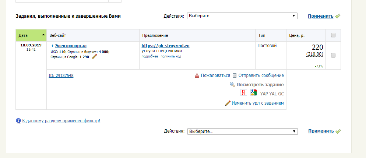Click the Google icon next to YAP
The height and width of the screenshot is (158, 366).
click(253, 93)
